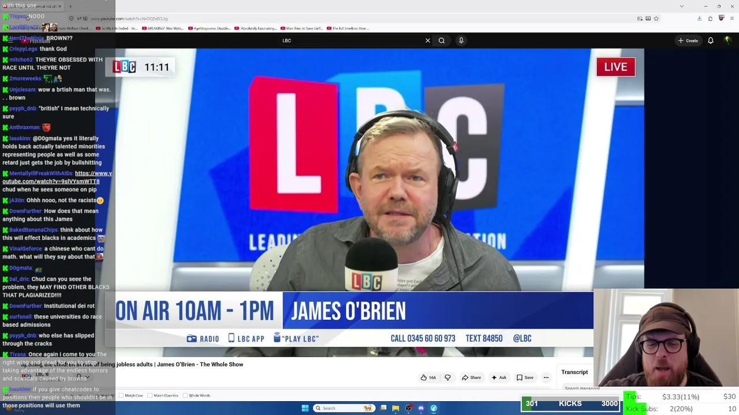Viewport: 739px width, 415px height.
Task: Open the Windows Start menu
Action: 305,408
